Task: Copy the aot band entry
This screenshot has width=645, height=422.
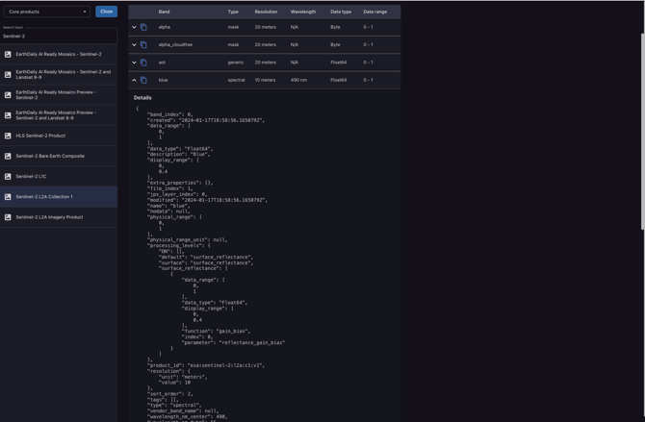Action: 143,62
